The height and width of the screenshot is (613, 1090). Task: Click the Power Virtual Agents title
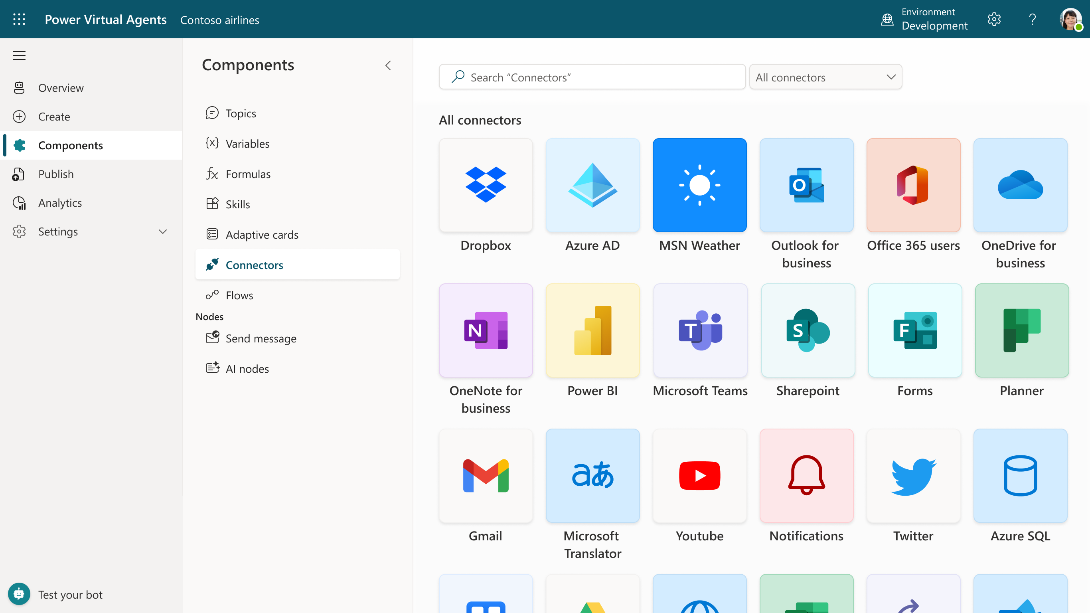(106, 20)
